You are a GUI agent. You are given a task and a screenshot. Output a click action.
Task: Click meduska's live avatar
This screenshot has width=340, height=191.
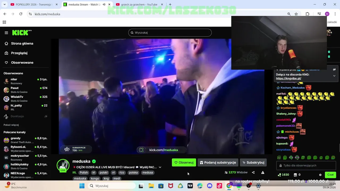(x=63, y=165)
